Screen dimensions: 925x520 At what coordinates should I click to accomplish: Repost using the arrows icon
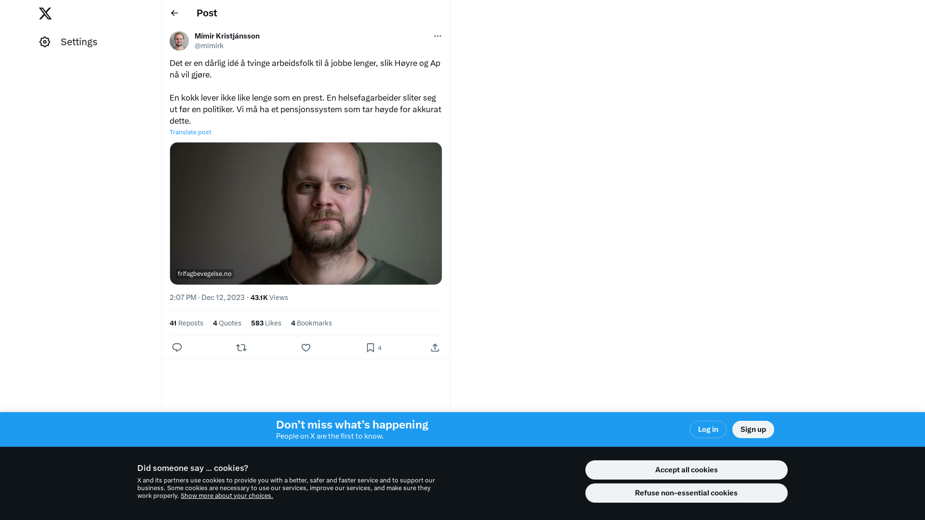pos(241,348)
